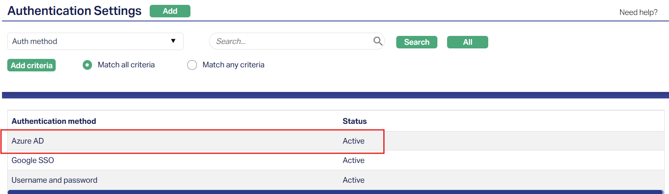Screen dimensions: 669x194
Task: Open the Google SSO row
Action: 33,161
